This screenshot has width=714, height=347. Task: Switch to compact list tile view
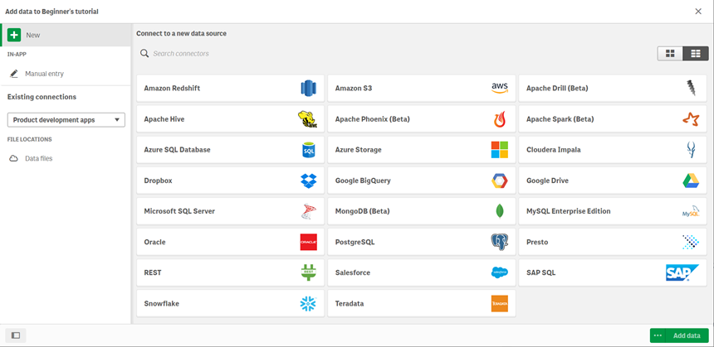click(695, 54)
